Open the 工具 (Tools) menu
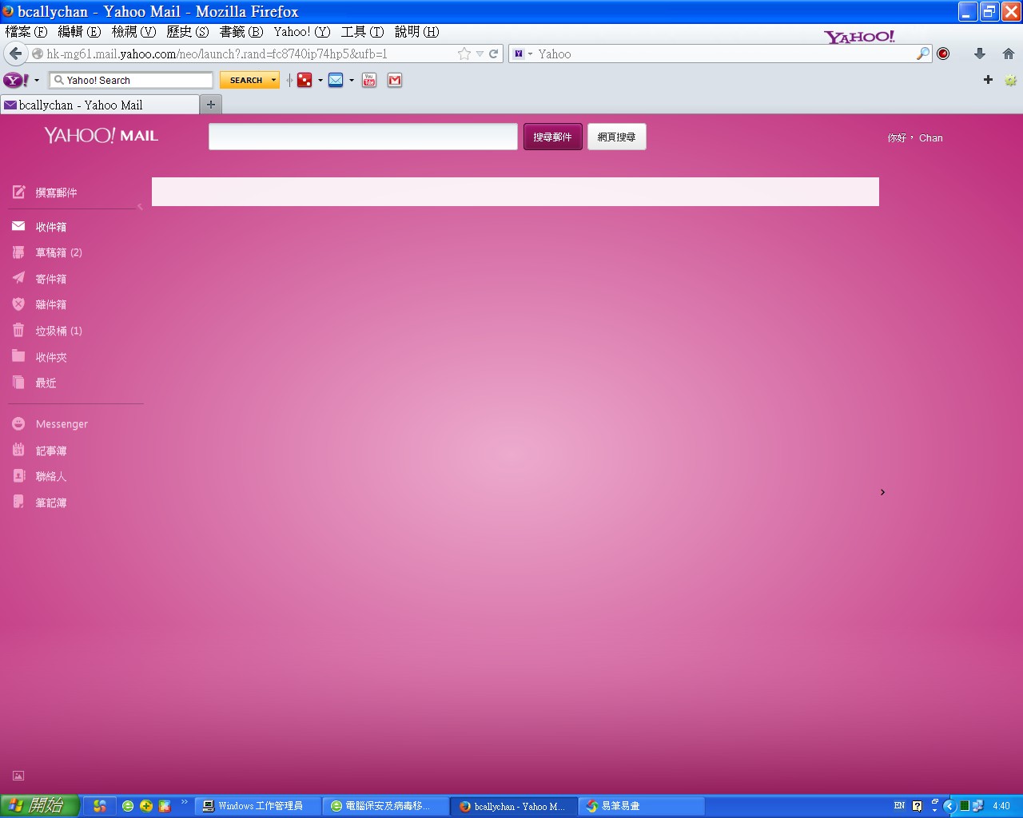The image size is (1023, 818). click(362, 32)
